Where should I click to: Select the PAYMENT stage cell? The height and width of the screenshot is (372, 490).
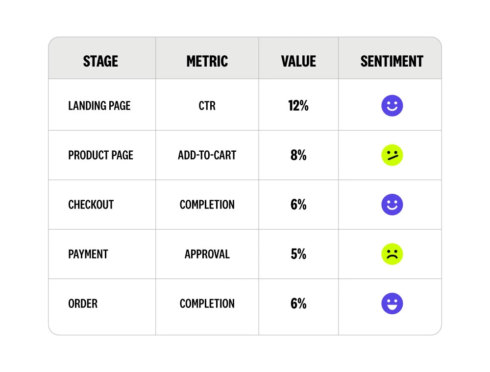[88, 254]
